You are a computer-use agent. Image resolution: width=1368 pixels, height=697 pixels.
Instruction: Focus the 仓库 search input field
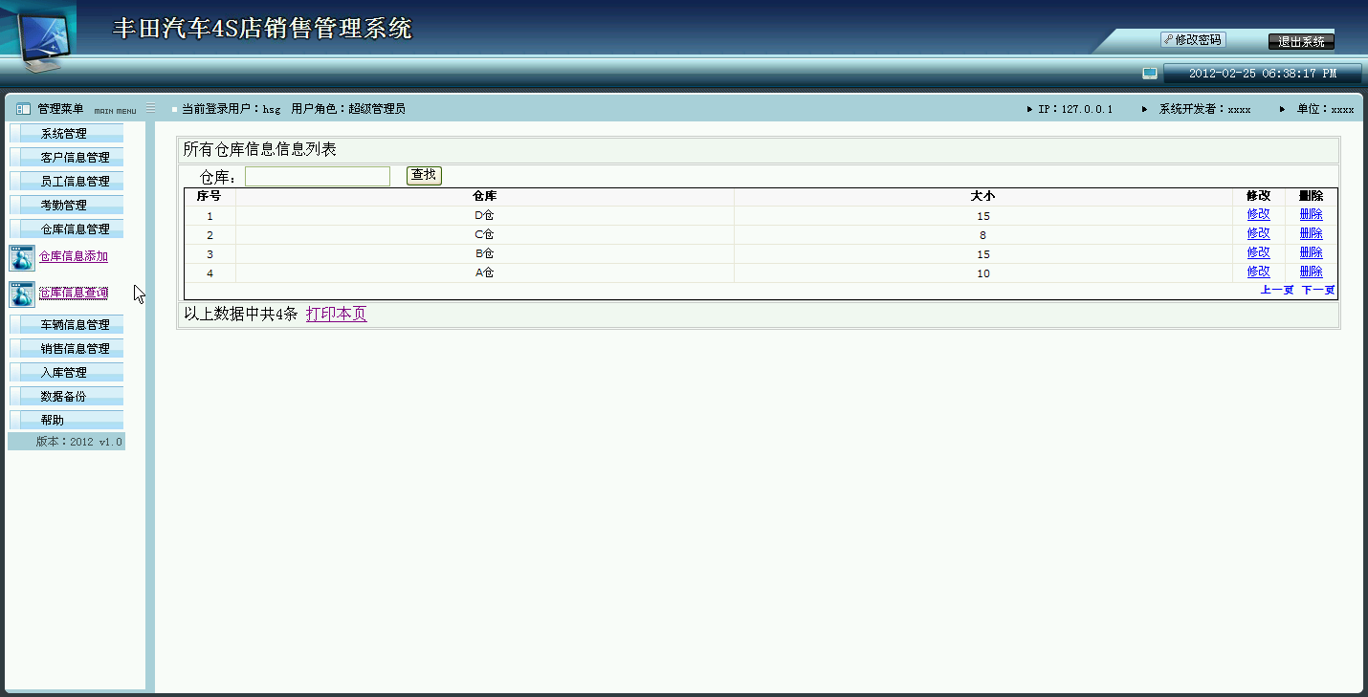(x=318, y=176)
